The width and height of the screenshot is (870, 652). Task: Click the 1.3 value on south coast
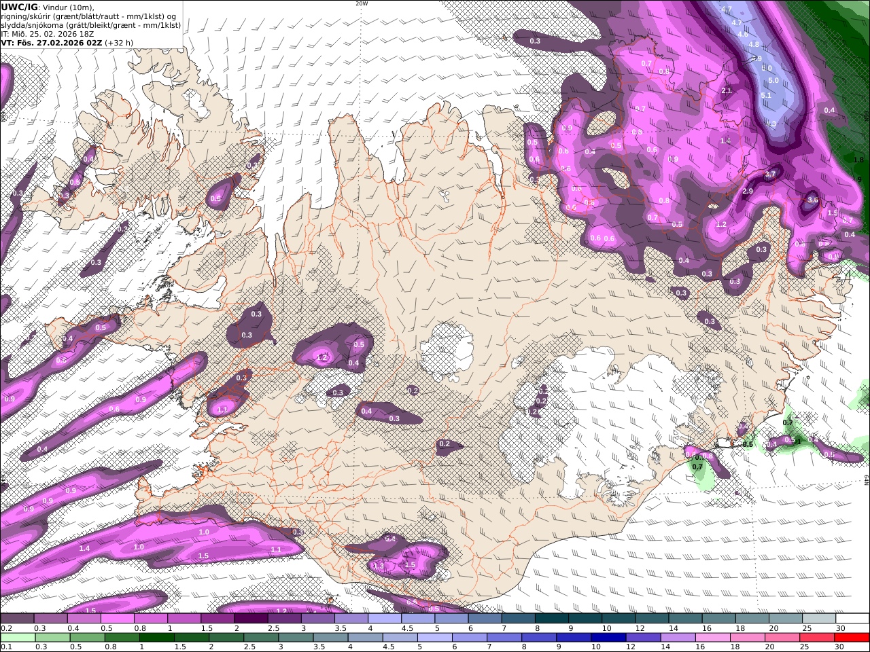[x=379, y=566]
